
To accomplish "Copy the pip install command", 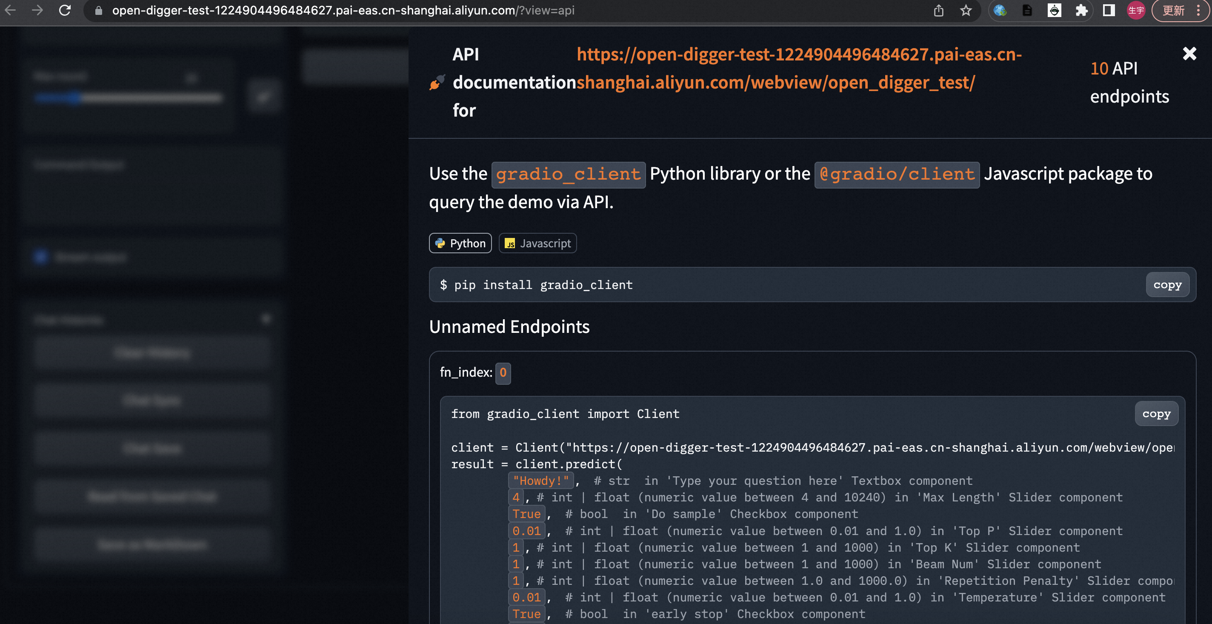I will [x=1167, y=285].
